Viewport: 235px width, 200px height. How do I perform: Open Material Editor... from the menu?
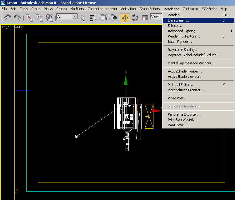tap(198, 85)
